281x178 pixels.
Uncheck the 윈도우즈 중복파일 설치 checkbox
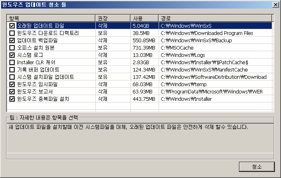tap(12, 99)
